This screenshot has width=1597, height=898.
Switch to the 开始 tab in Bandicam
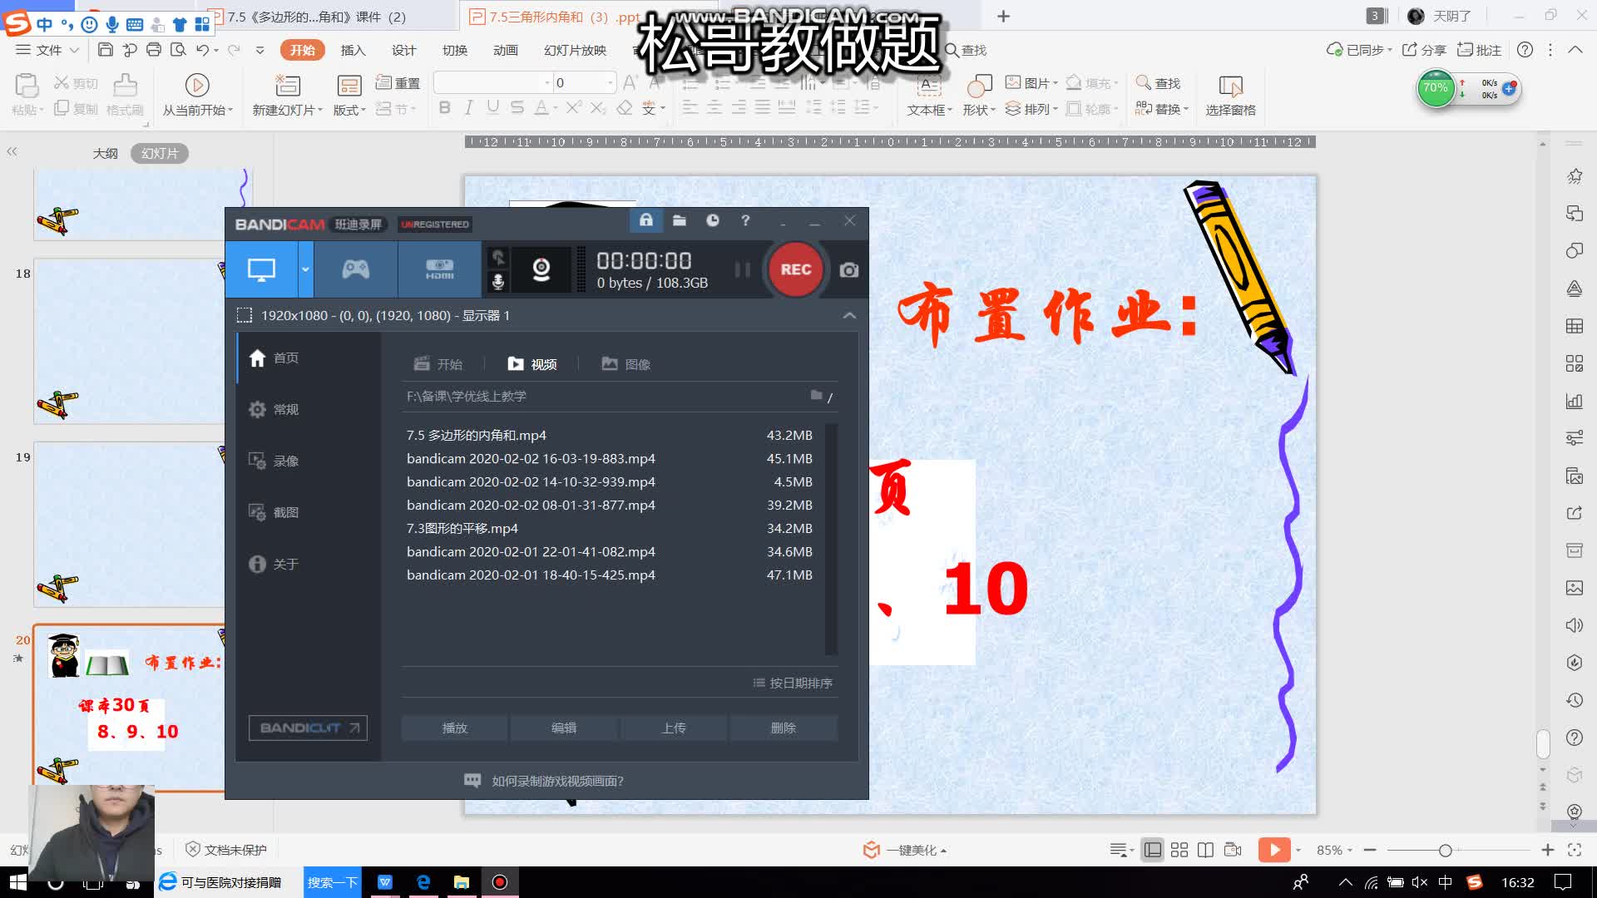coord(438,364)
